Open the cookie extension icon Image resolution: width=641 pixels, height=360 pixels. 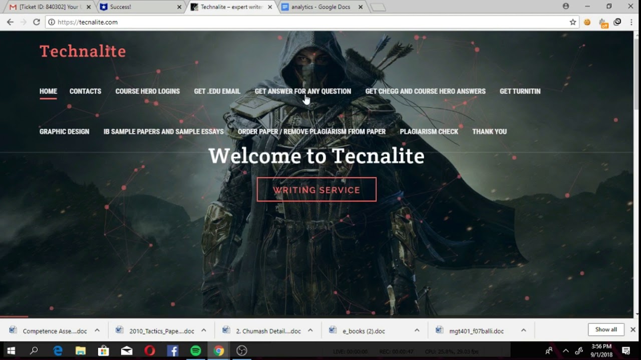587,22
